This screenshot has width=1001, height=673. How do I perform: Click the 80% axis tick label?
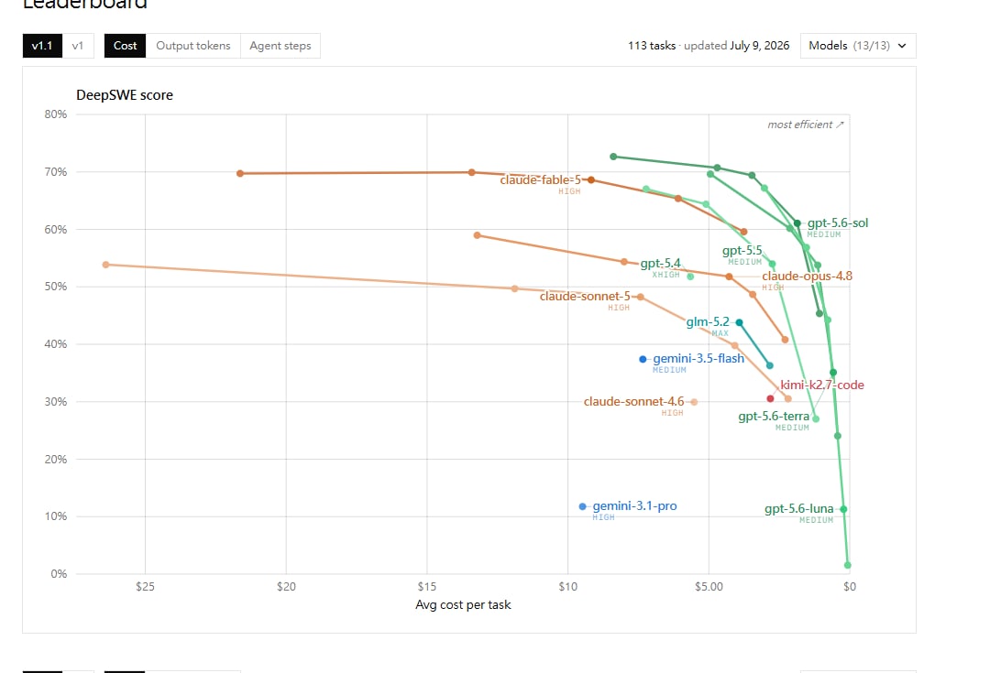56,114
